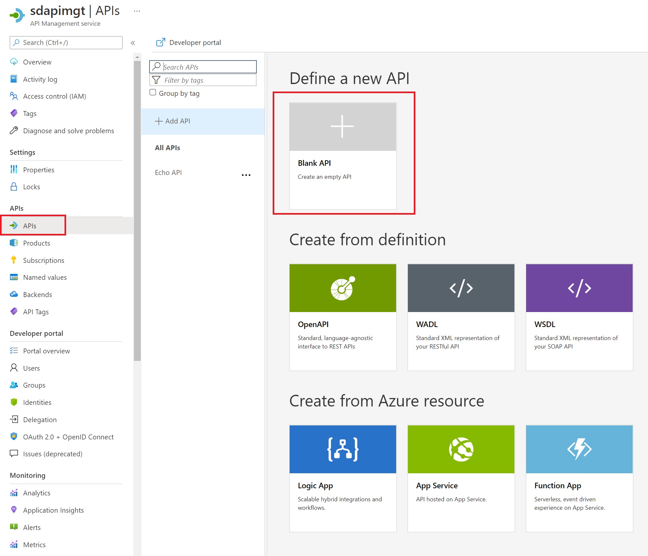Go to Subscriptions in the sidebar
The width and height of the screenshot is (648, 556).
point(43,260)
